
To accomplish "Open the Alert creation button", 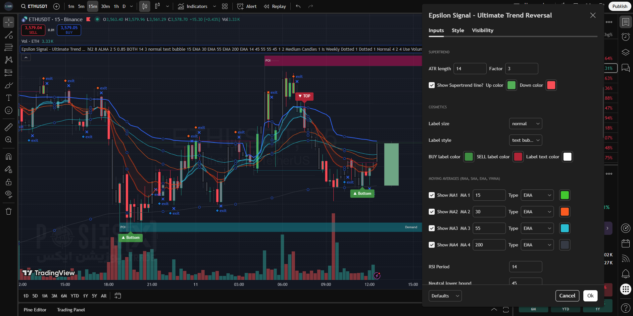I will point(247,6).
